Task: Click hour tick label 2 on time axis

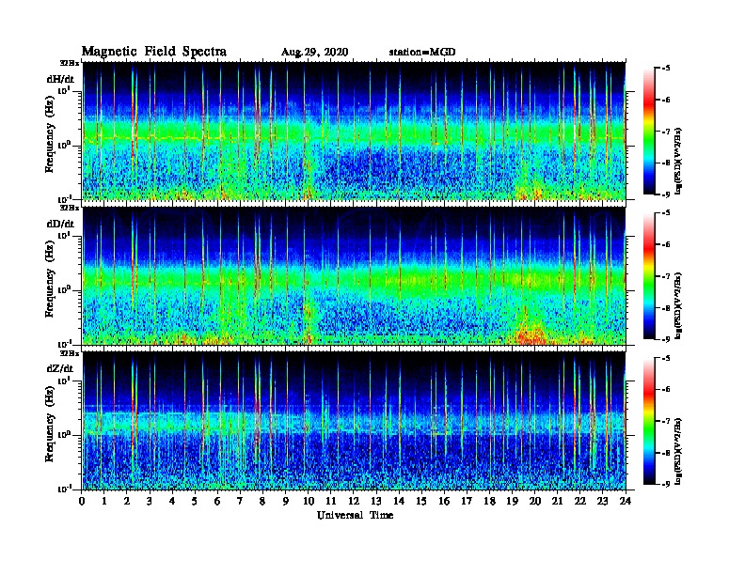Action: pos(127,502)
